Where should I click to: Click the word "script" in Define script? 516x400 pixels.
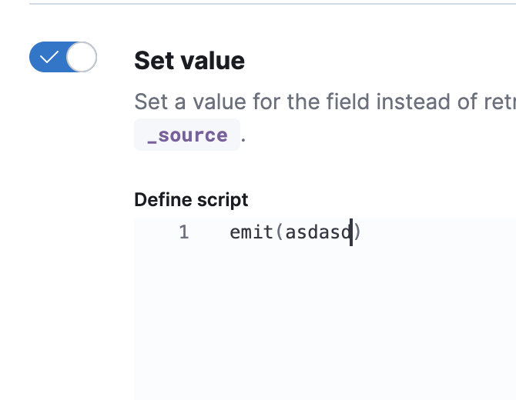click(x=223, y=200)
